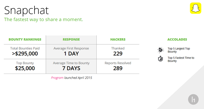Click the $25,000 top bounty value
This screenshot has width=204, height=109.
coord(25,68)
